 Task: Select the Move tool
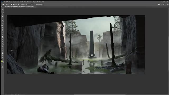pyautogui.click(x=2, y=9)
